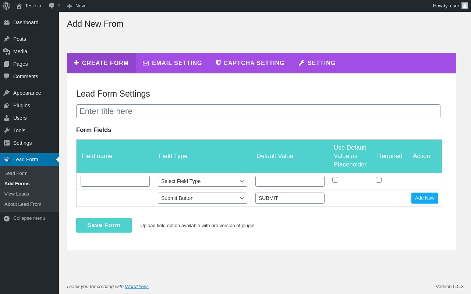471x294 pixels.
Task: Open Pages menu label
Action: pos(21,64)
